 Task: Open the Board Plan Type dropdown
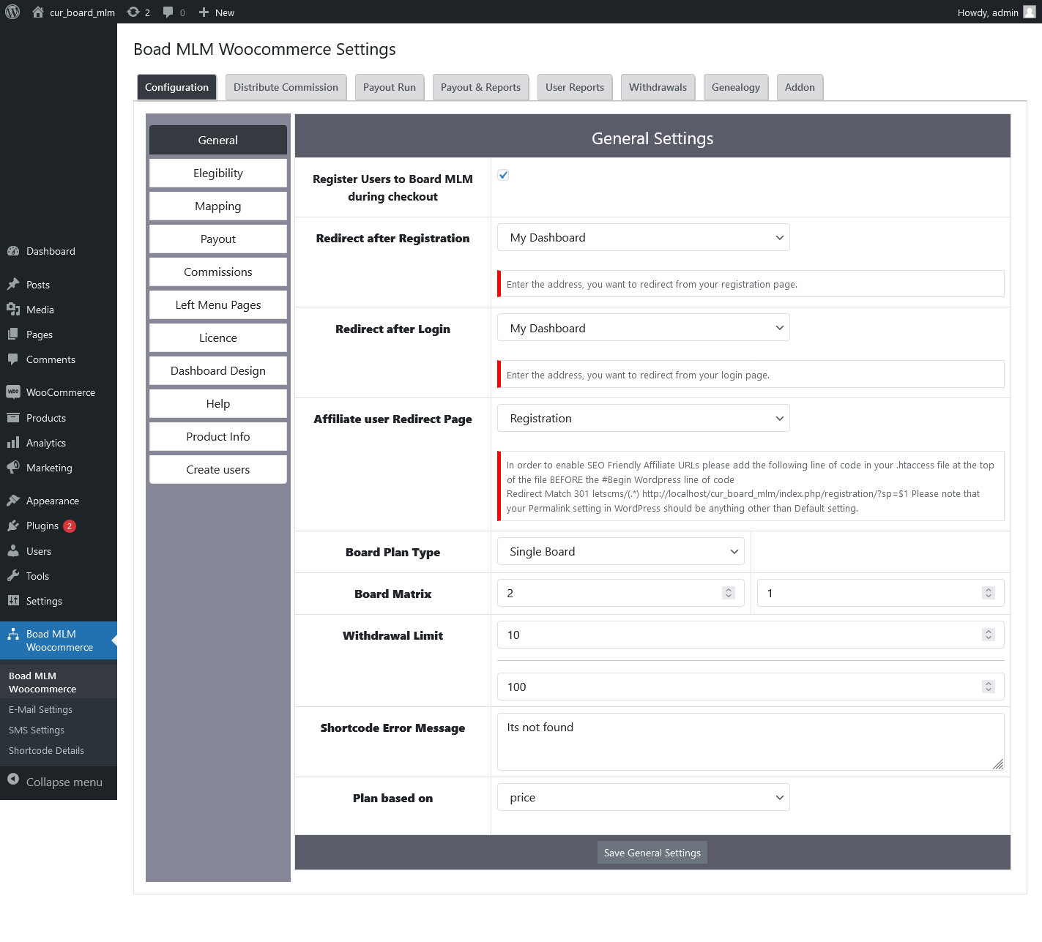tap(619, 551)
